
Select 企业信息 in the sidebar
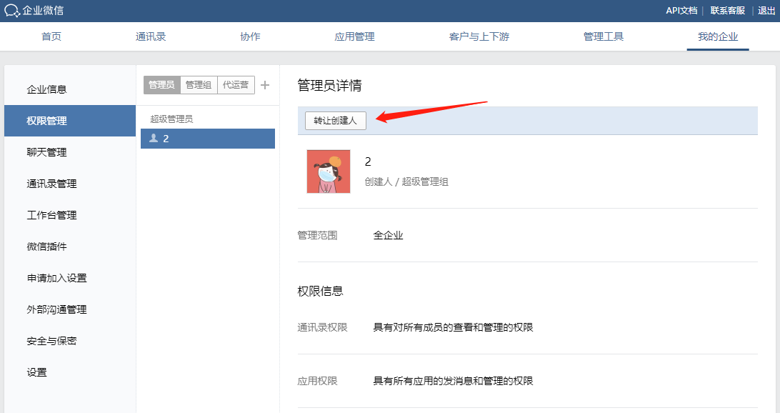[x=47, y=89]
